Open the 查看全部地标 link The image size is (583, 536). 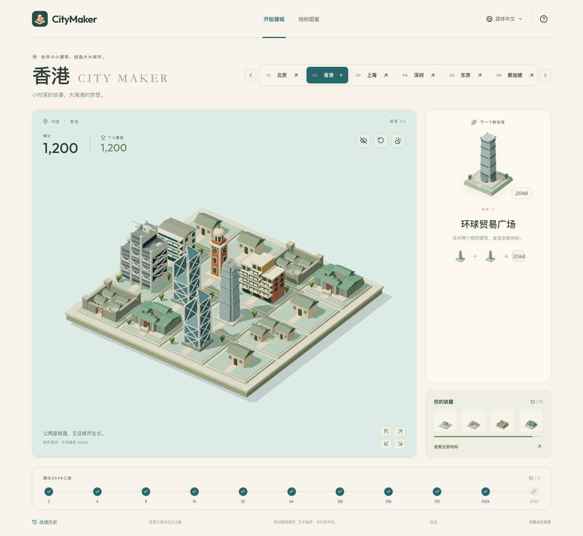[487, 447]
